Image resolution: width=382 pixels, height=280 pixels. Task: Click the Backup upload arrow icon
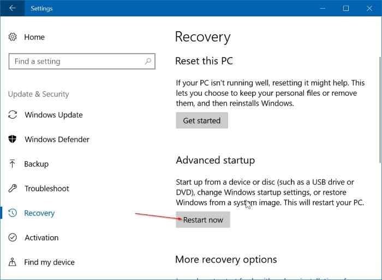tap(12, 164)
